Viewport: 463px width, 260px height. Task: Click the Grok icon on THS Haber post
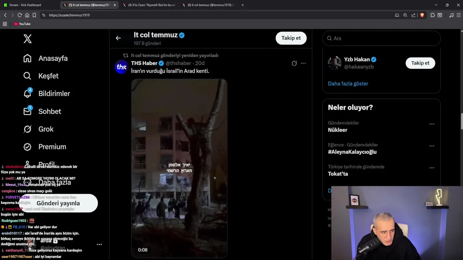(294, 63)
